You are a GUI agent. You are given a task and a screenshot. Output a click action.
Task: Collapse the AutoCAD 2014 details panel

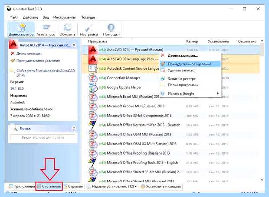(x=74, y=45)
